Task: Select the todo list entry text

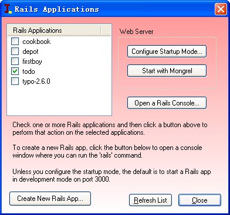Action: [29, 71]
